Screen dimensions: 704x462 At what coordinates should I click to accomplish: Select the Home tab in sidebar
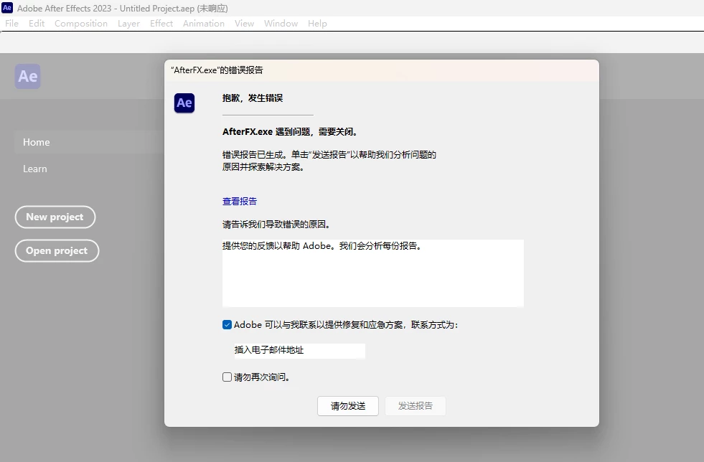[x=89, y=142]
